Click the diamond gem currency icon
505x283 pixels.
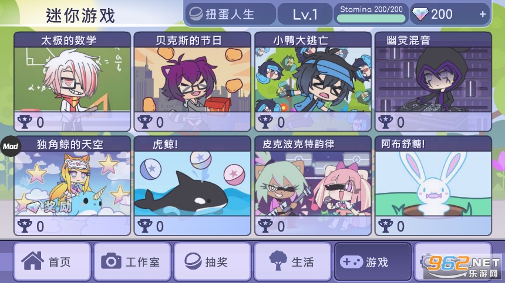[420, 15]
